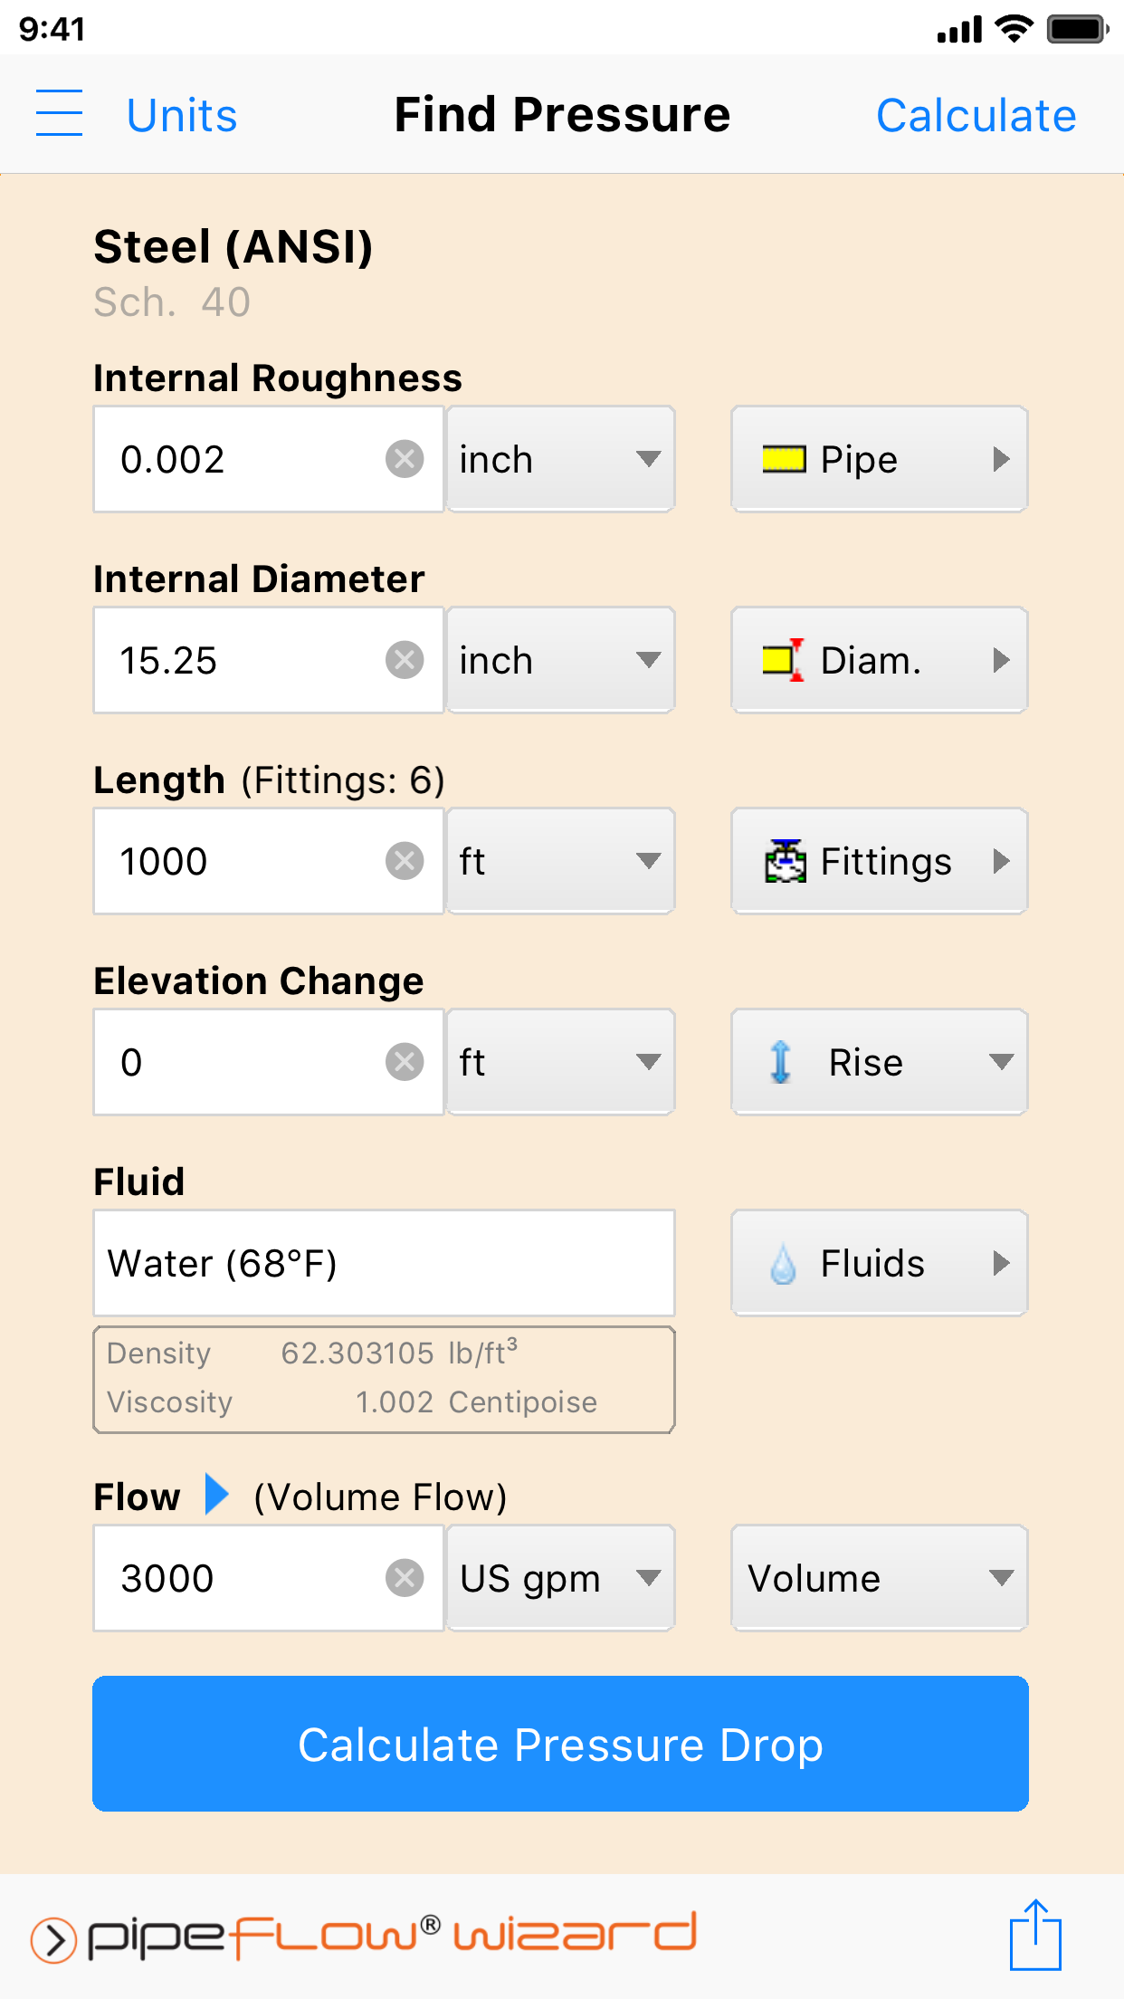
Task: Change Rise to Fall via elevation dropdown
Action: [1000, 1062]
